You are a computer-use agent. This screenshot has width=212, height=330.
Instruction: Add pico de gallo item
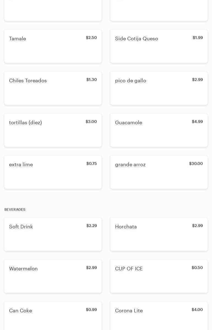[159, 88]
